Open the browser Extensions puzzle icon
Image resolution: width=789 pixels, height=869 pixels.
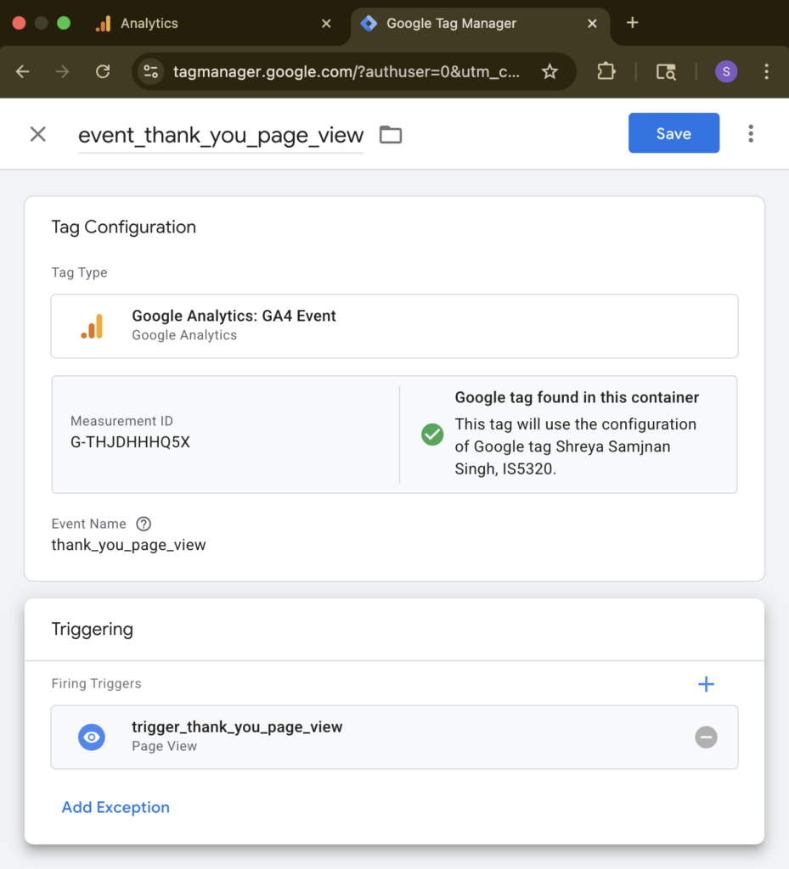click(606, 72)
